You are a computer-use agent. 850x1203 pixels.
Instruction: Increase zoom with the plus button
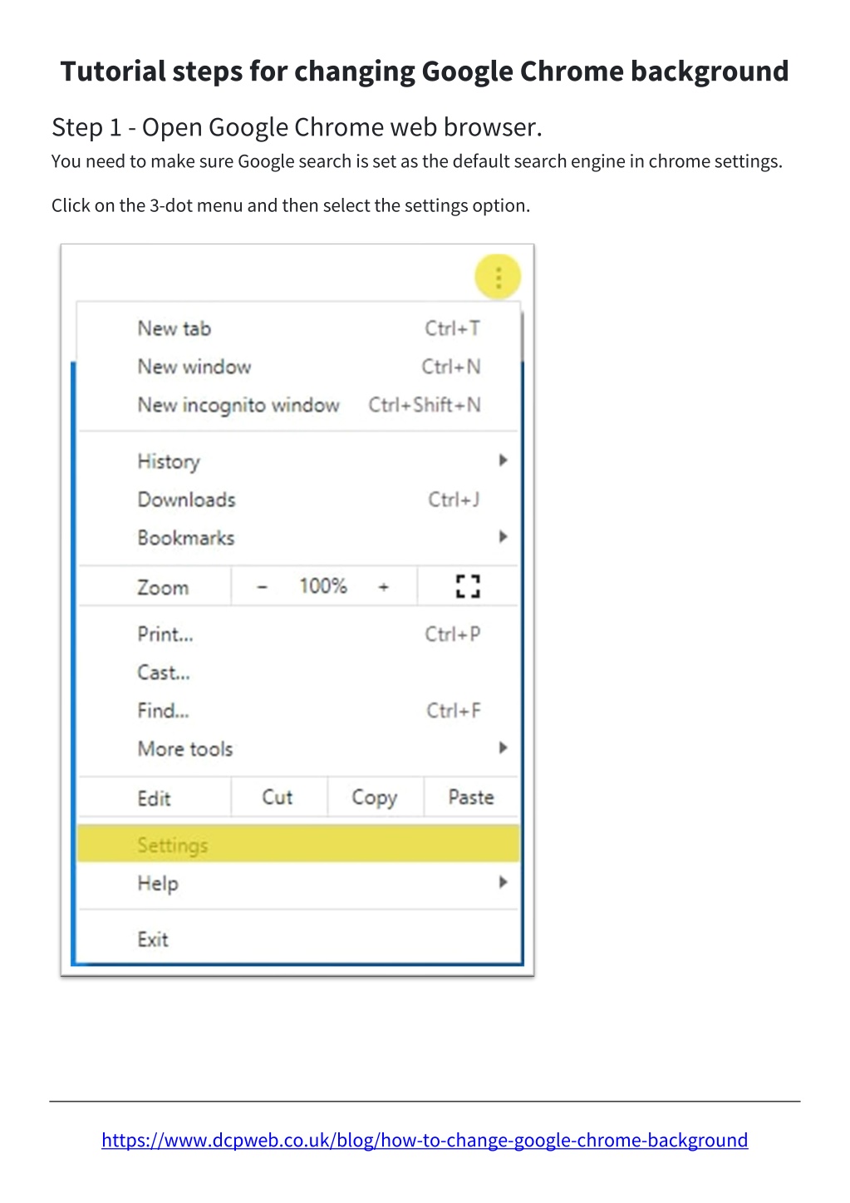coord(384,587)
